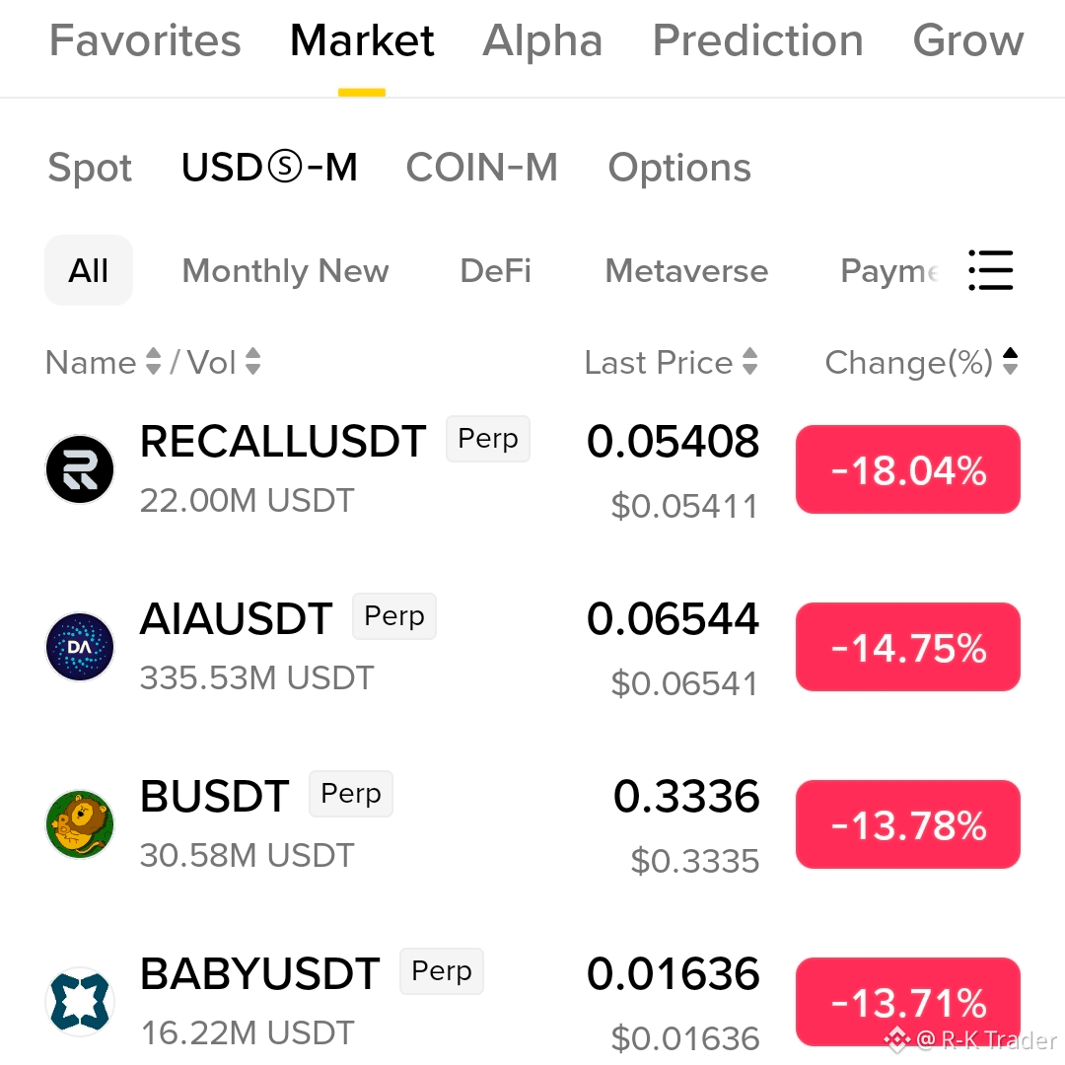Toggle Change(%) sort order

pos(1010,361)
